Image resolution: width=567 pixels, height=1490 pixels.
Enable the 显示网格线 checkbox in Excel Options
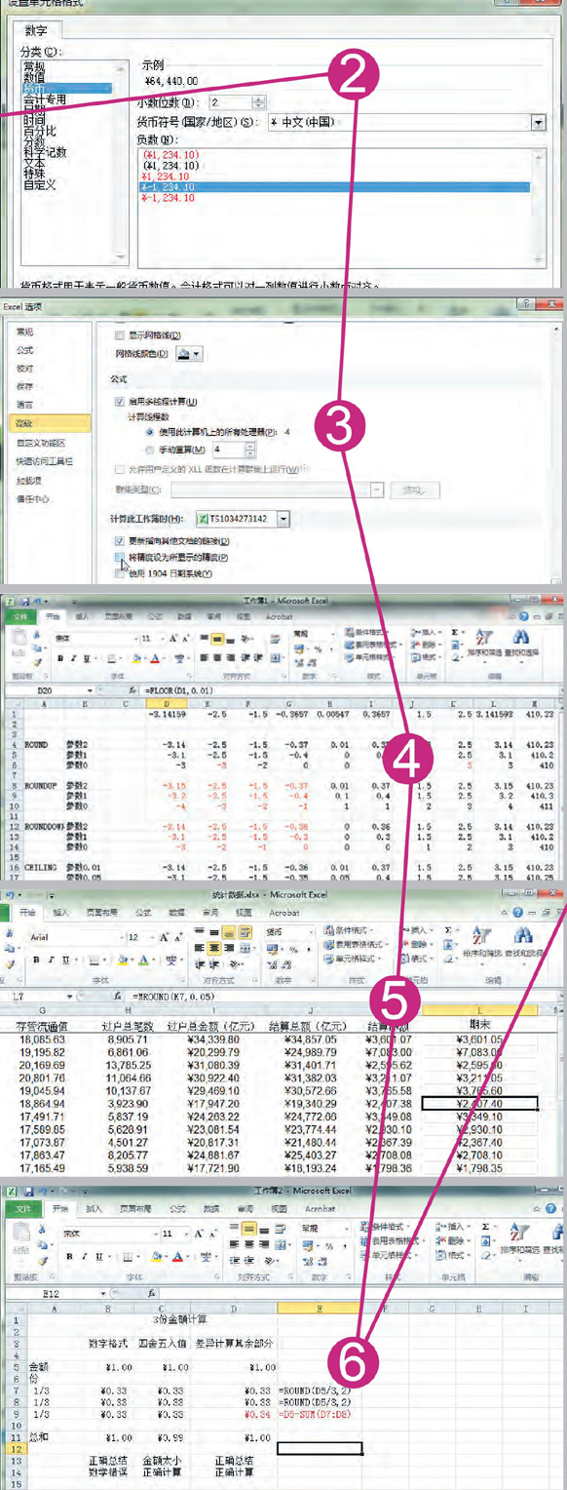[120, 333]
